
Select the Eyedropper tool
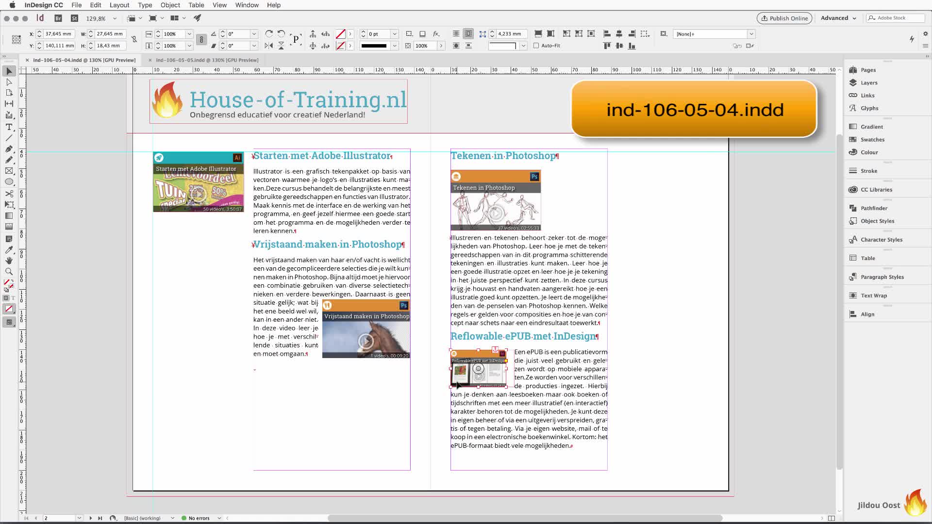9,250
